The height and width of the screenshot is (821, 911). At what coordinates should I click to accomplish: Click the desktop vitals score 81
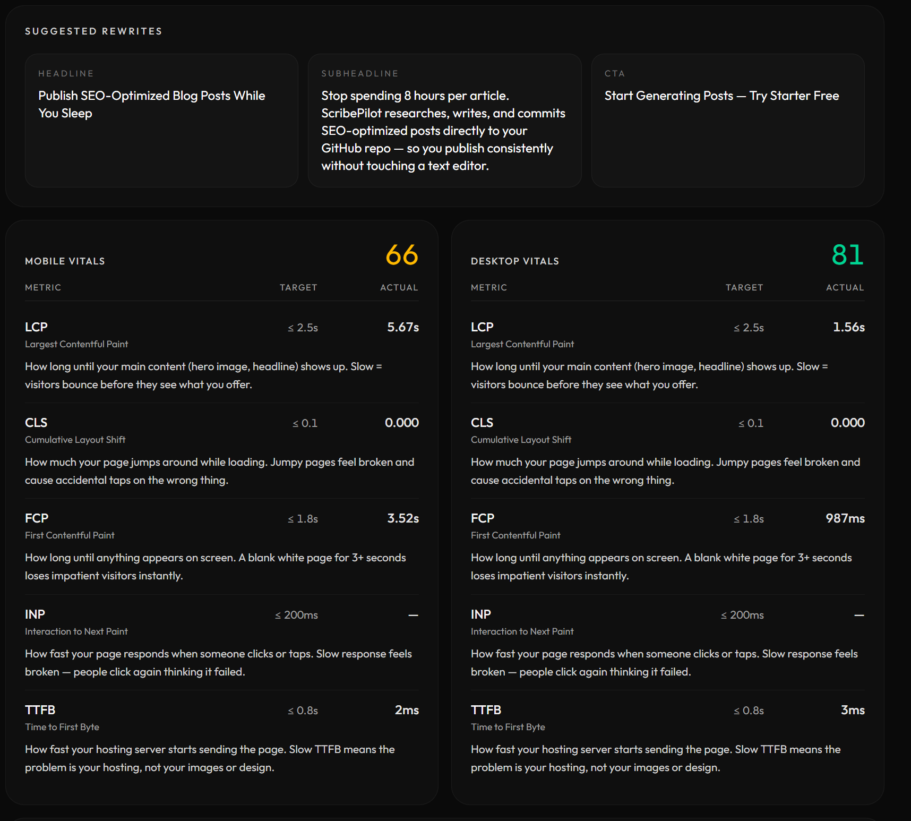click(x=847, y=255)
